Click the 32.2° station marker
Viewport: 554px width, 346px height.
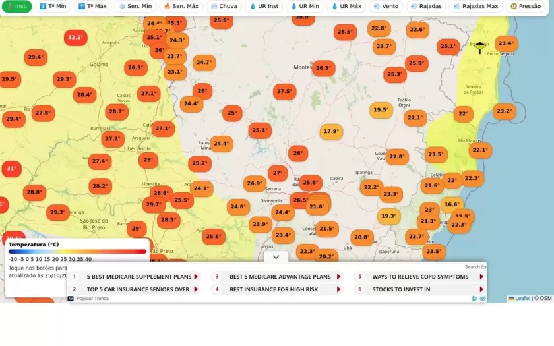click(76, 38)
